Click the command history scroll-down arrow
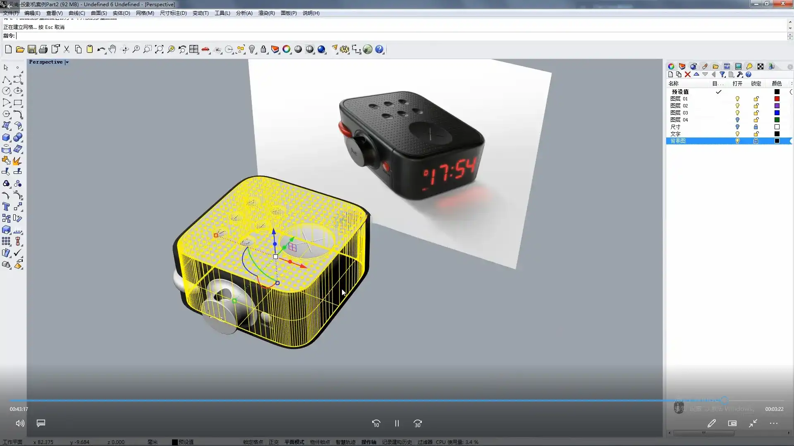Image resolution: width=794 pixels, height=446 pixels. pos(790,28)
